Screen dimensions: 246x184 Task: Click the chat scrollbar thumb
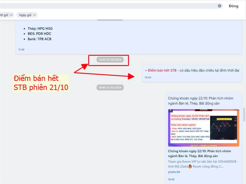coord(244,115)
